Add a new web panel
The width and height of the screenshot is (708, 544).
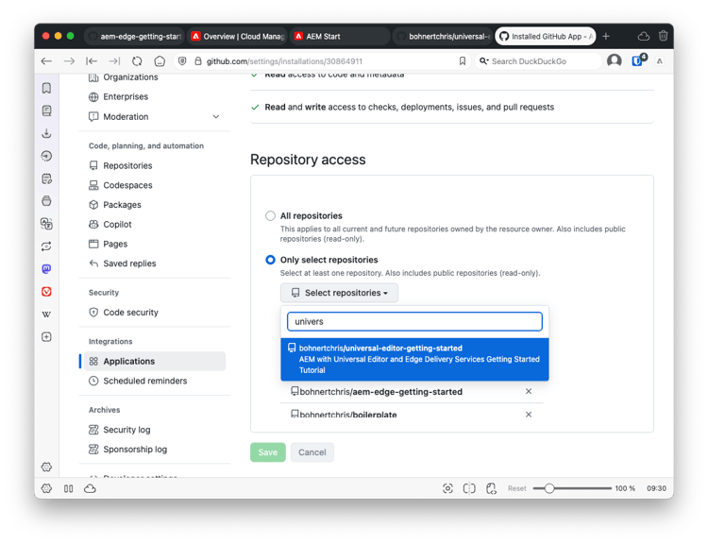tap(46, 336)
